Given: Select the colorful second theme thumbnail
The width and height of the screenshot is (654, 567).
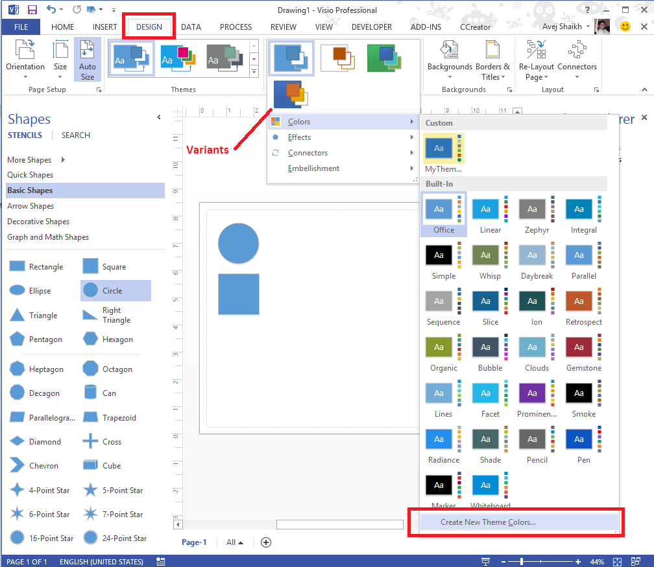Looking at the screenshot, I should pos(178,58).
